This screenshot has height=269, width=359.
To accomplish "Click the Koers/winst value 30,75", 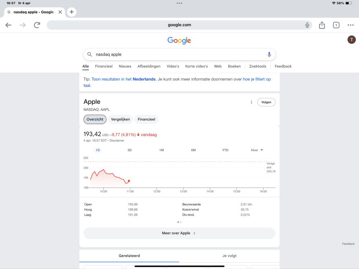I will [x=244, y=209].
